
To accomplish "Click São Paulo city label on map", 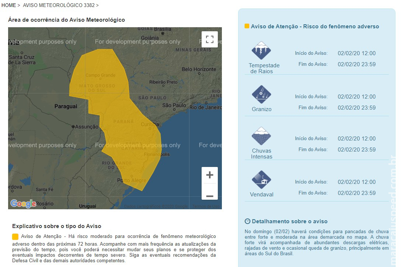I will (x=174, y=106).
